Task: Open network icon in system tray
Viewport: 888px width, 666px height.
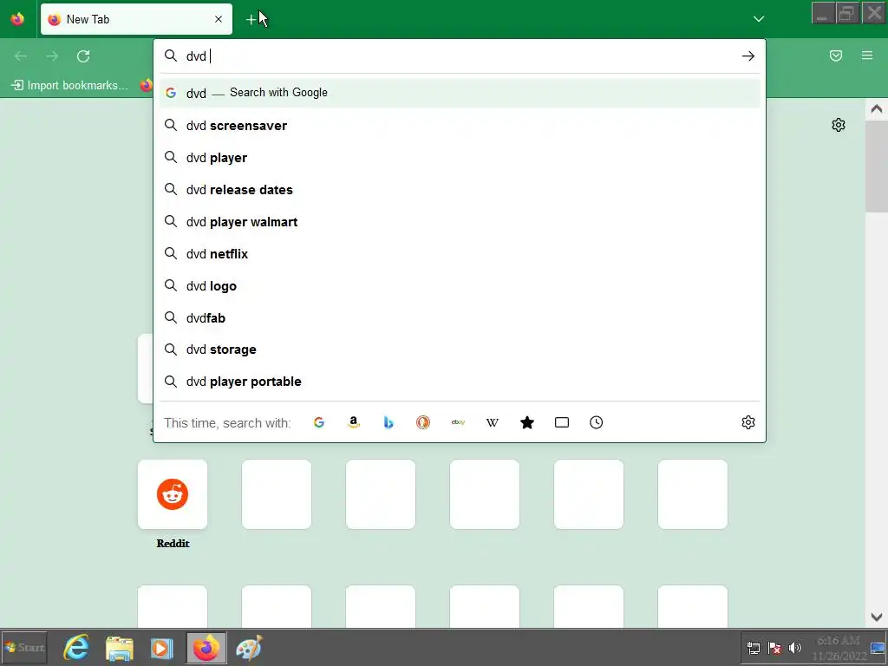Action: coord(754,648)
